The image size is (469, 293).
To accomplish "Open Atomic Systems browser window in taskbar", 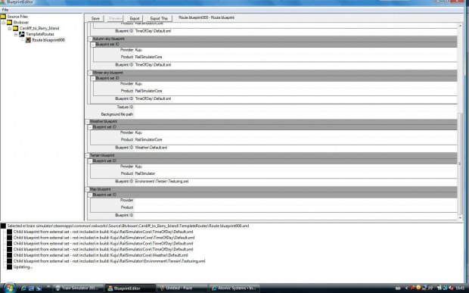I will pos(234,288).
